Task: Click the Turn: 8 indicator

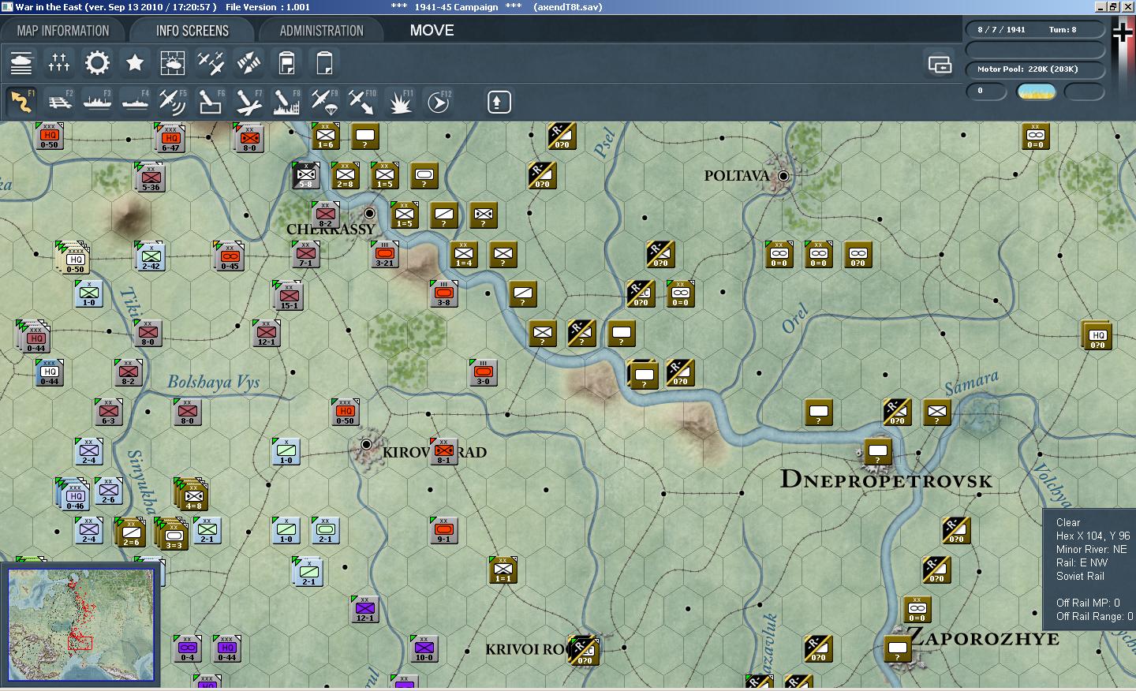Action: [1063, 29]
